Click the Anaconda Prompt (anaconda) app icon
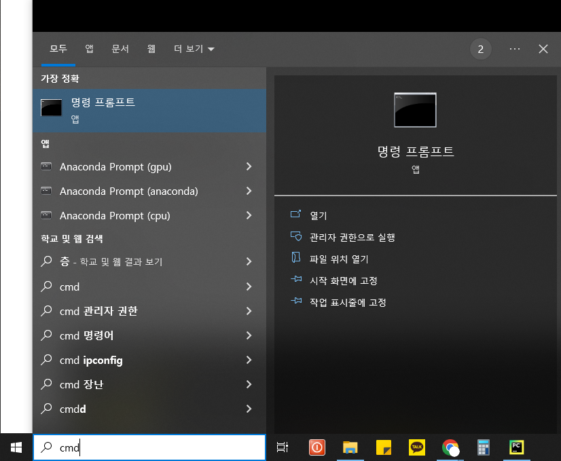 coord(46,191)
